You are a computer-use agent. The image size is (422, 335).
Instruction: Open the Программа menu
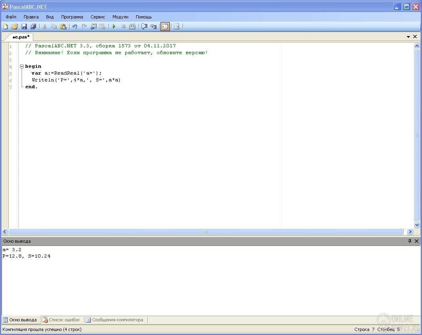coord(72,17)
